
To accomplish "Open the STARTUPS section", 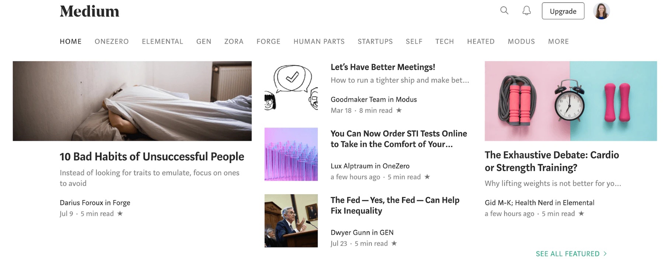I will (375, 42).
